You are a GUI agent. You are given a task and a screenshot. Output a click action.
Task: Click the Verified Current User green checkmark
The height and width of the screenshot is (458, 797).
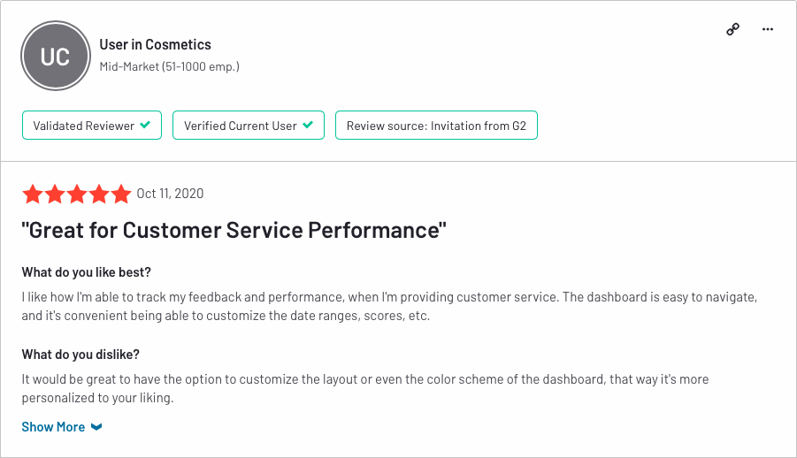(308, 125)
